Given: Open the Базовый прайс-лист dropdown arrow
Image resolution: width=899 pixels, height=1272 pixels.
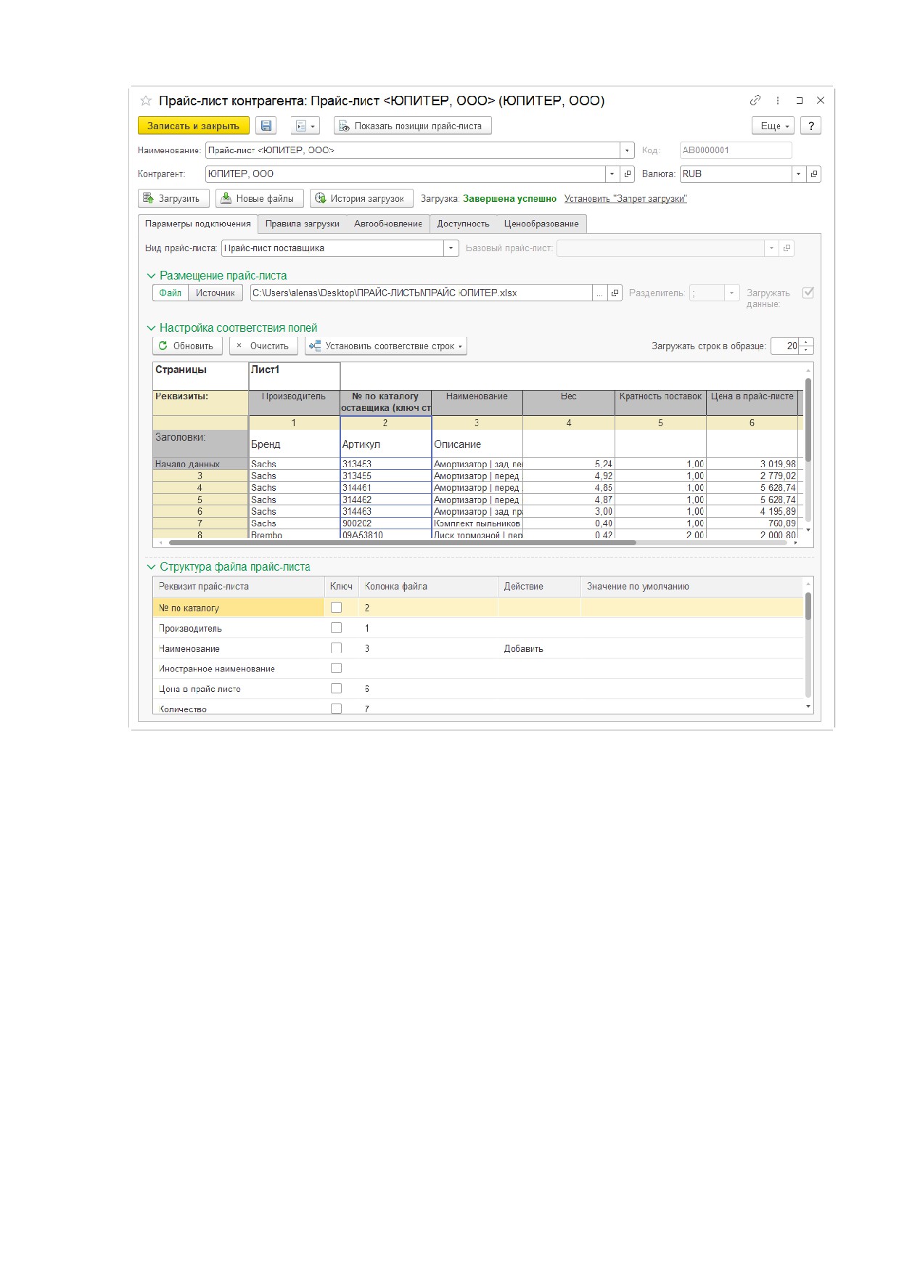Looking at the screenshot, I should point(771,248).
